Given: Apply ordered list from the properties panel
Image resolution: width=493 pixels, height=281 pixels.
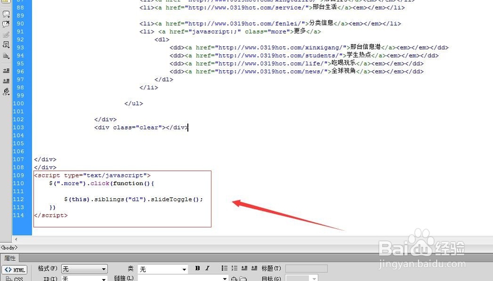Looking at the screenshot, I should tap(234, 268).
